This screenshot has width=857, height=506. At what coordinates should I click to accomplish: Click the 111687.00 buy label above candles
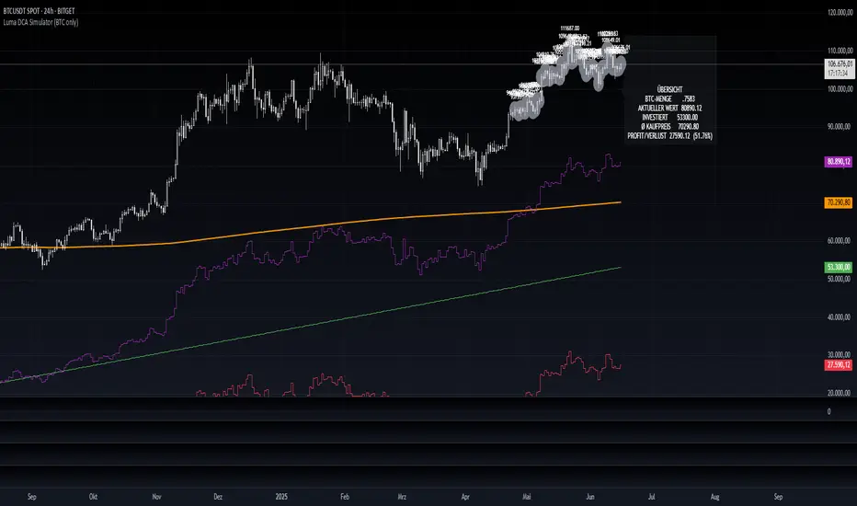pos(569,29)
